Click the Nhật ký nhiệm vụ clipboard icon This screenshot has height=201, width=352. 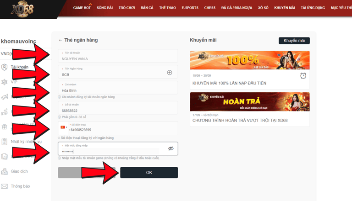[x=4, y=142]
